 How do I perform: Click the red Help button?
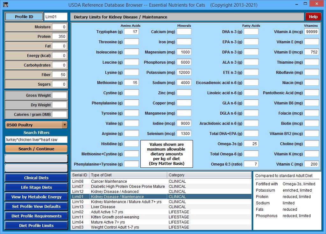coord(313,17)
